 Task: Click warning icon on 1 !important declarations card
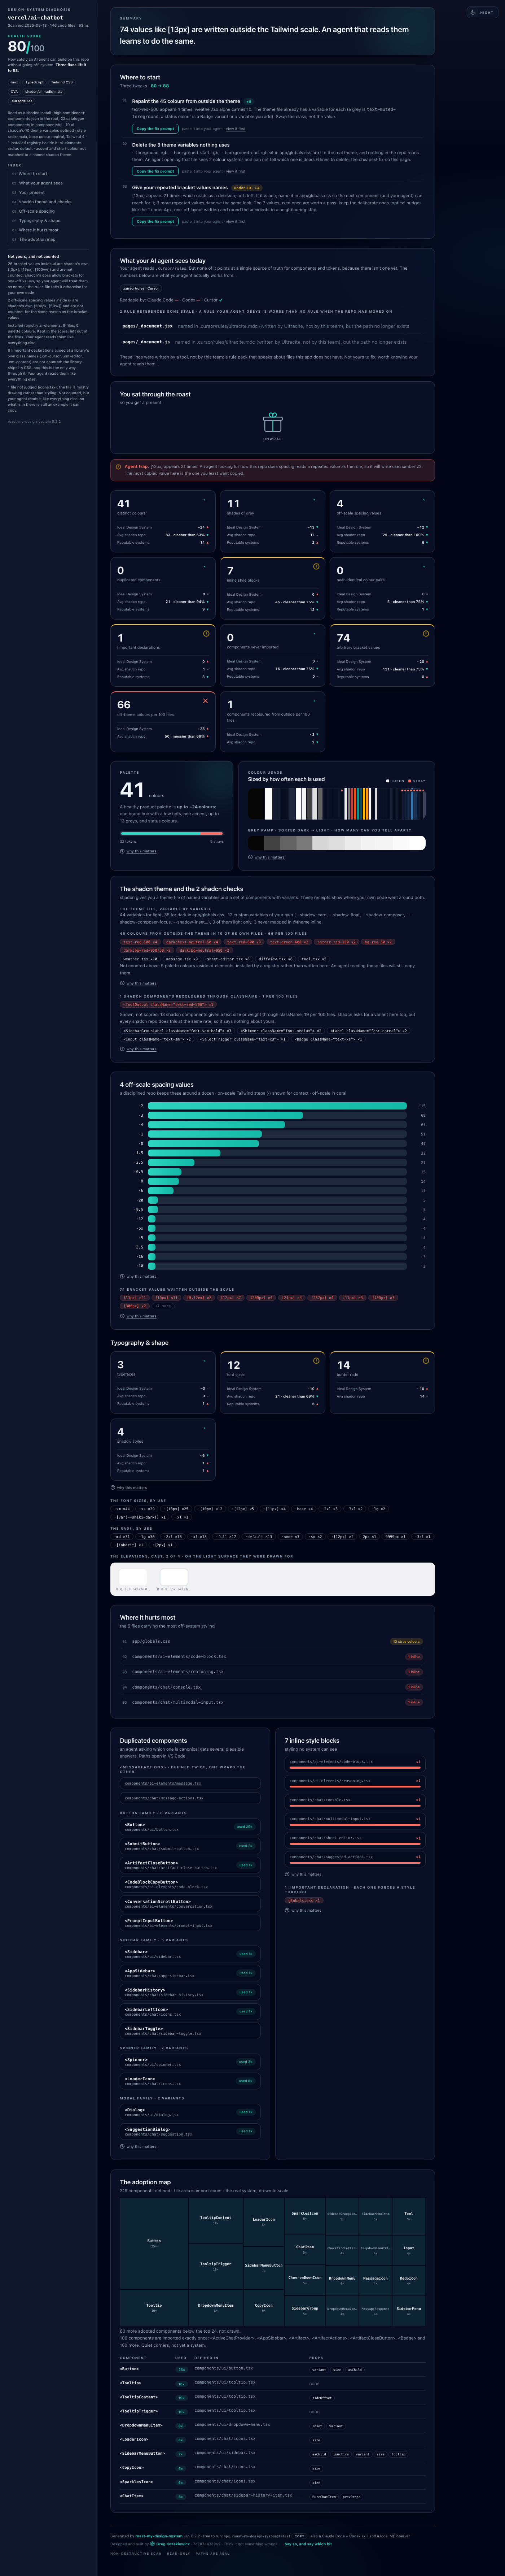tap(206, 633)
